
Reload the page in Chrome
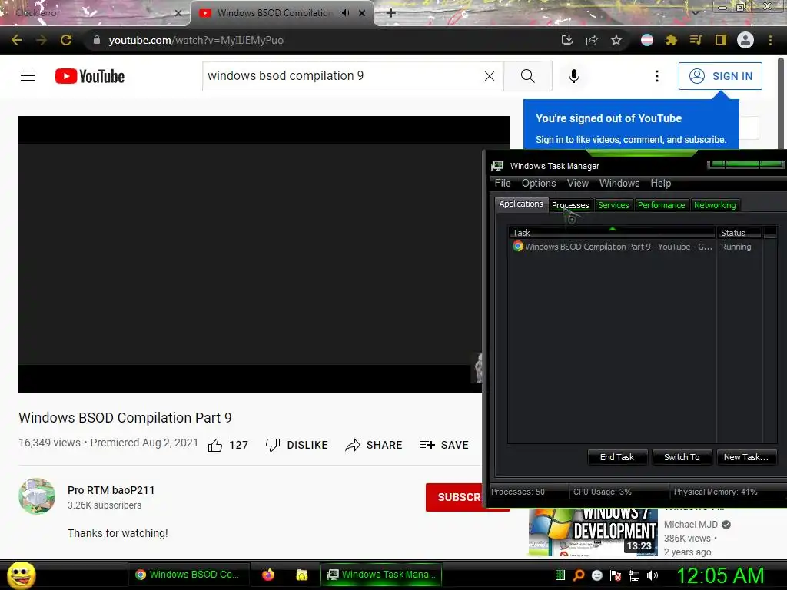coord(66,40)
